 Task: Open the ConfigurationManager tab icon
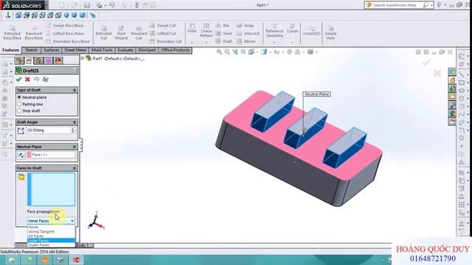tap(38, 61)
